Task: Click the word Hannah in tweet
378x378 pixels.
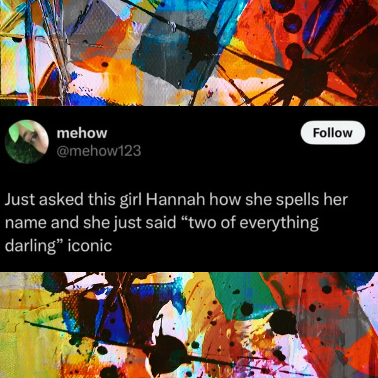Action: (175, 200)
